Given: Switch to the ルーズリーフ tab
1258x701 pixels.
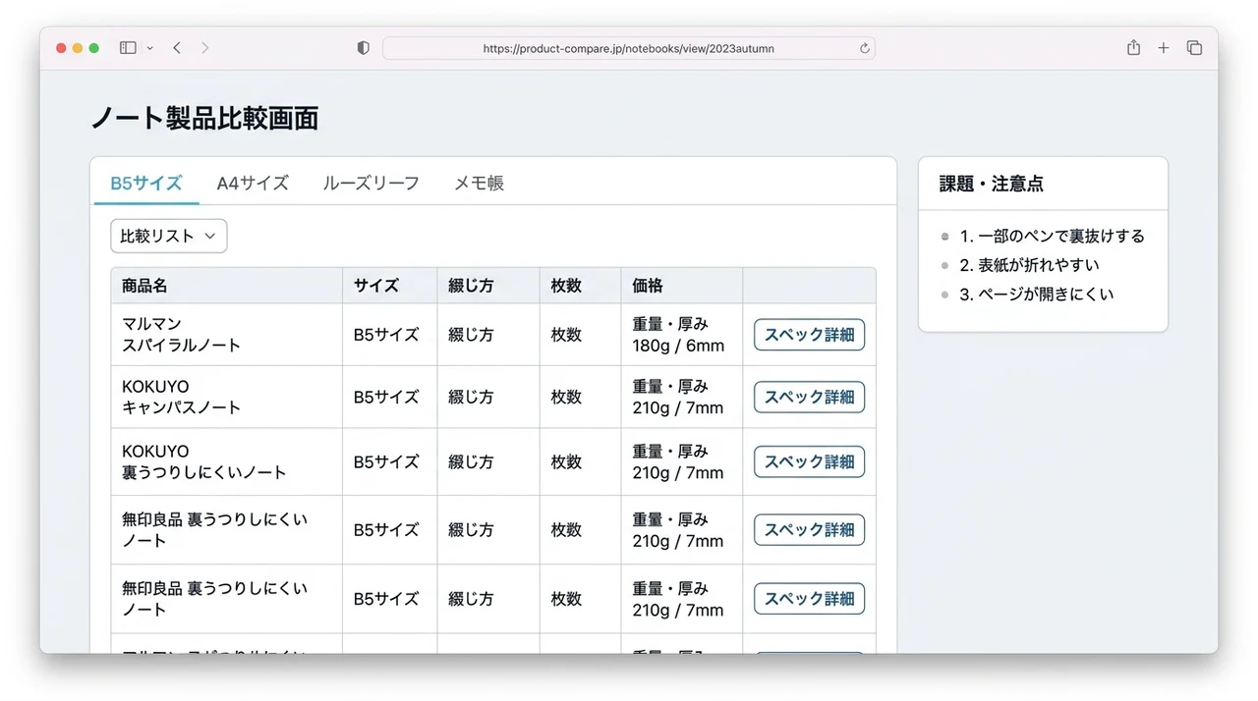Looking at the screenshot, I should pos(372,183).
